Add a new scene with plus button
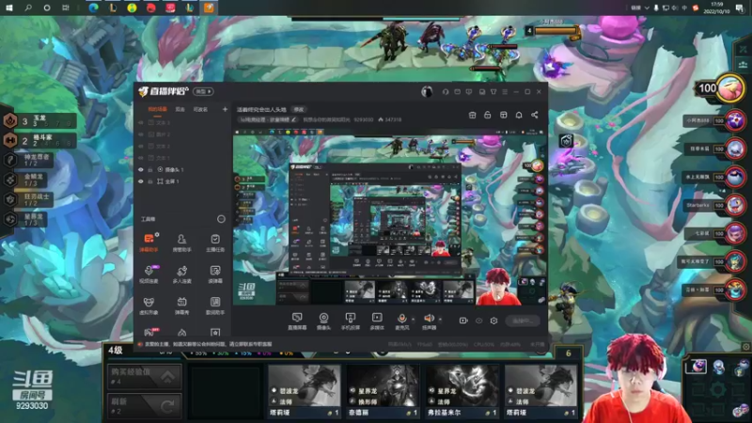 click(x=225, y=109)
